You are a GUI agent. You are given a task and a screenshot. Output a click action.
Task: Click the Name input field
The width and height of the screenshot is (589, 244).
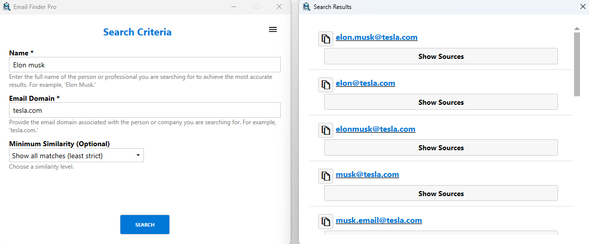tap(144, 64)
